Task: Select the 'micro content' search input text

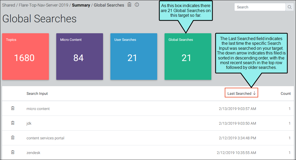Action: pyautogui.click(x=38, y=109)
